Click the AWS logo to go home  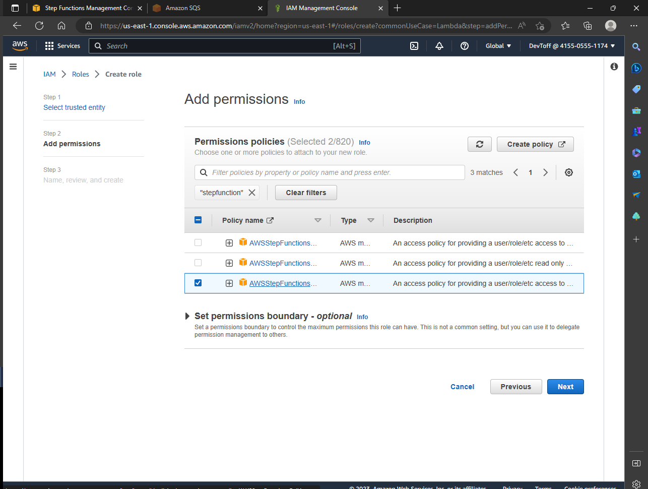pos(20,45)
